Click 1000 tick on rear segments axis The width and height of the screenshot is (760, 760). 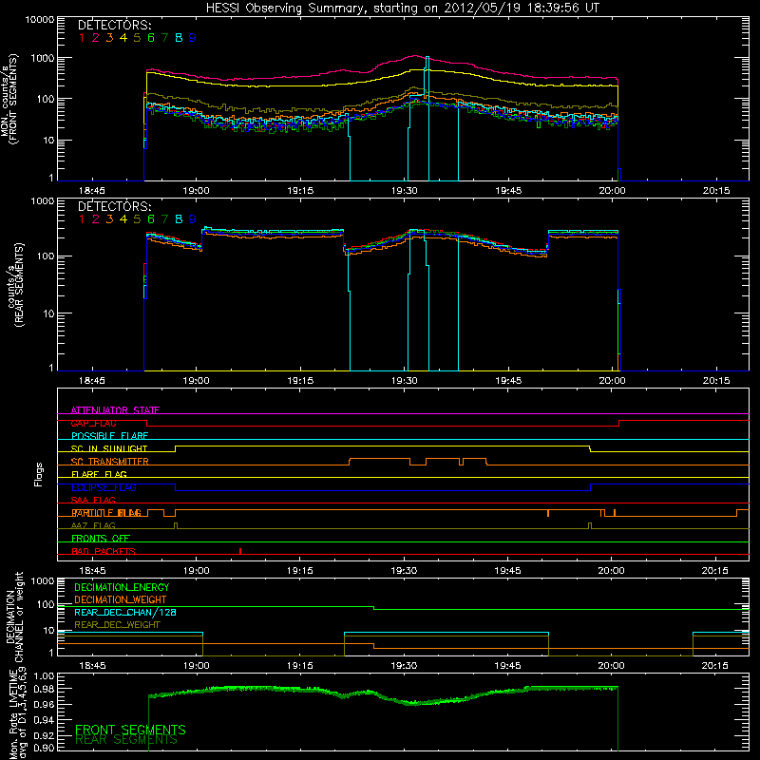(42, 201)
